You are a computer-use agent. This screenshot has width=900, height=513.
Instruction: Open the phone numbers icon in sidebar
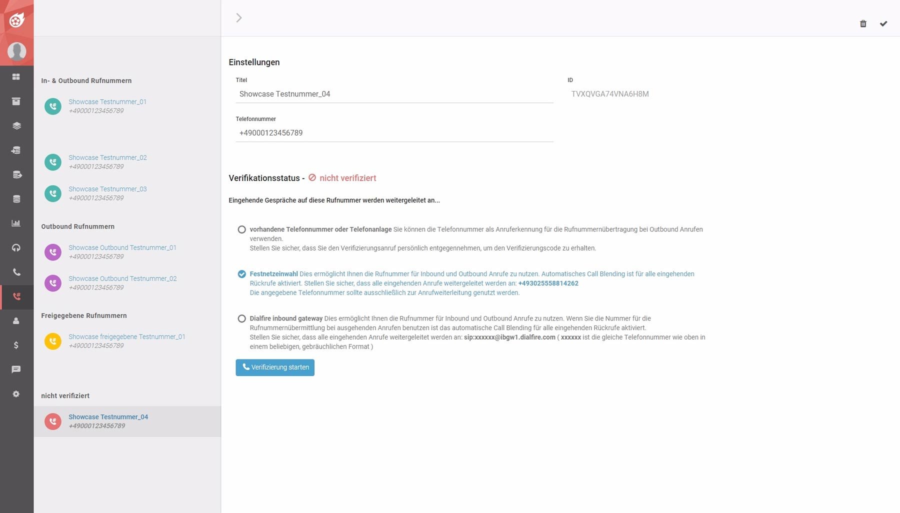16,296
